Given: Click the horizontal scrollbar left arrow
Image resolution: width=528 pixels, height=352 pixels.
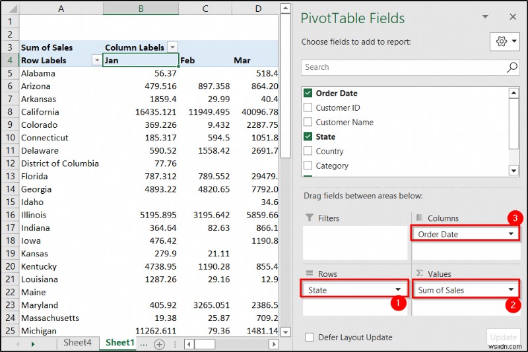Looking at the screenshot, I should tap(189, 344).
